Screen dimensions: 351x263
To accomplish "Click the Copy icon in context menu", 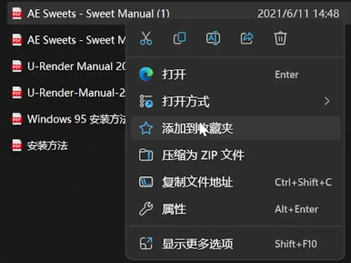I will [180, 38].
